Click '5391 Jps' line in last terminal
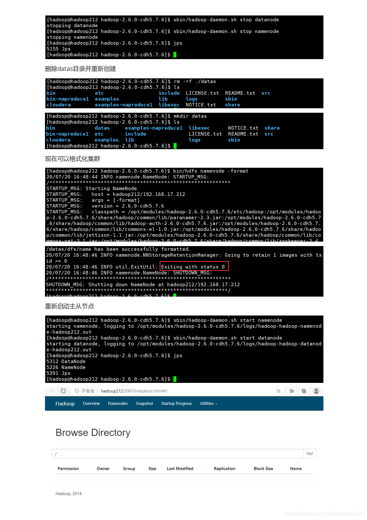 pyautogui.click(x=58, y=373)
